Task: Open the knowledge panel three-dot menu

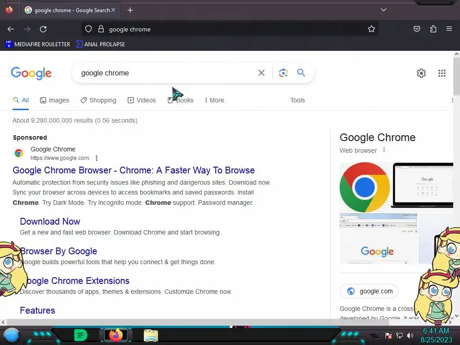Action: click(384, 150)
